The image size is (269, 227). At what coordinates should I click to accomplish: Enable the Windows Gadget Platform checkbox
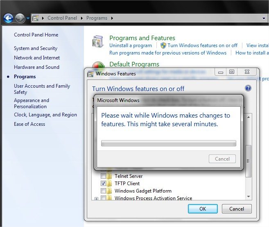[x=103, y=191]
